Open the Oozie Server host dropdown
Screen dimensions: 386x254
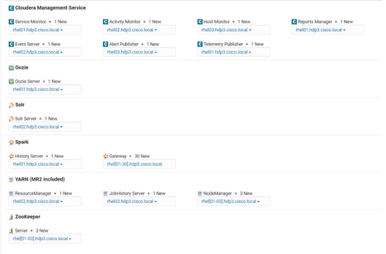pyautogui.click(x=45, y=89)
